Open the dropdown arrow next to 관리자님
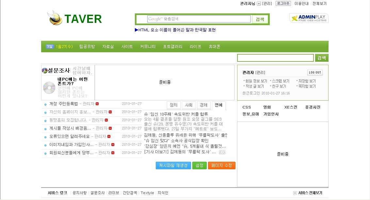This screenshot has width=370, height=200. 259,4
